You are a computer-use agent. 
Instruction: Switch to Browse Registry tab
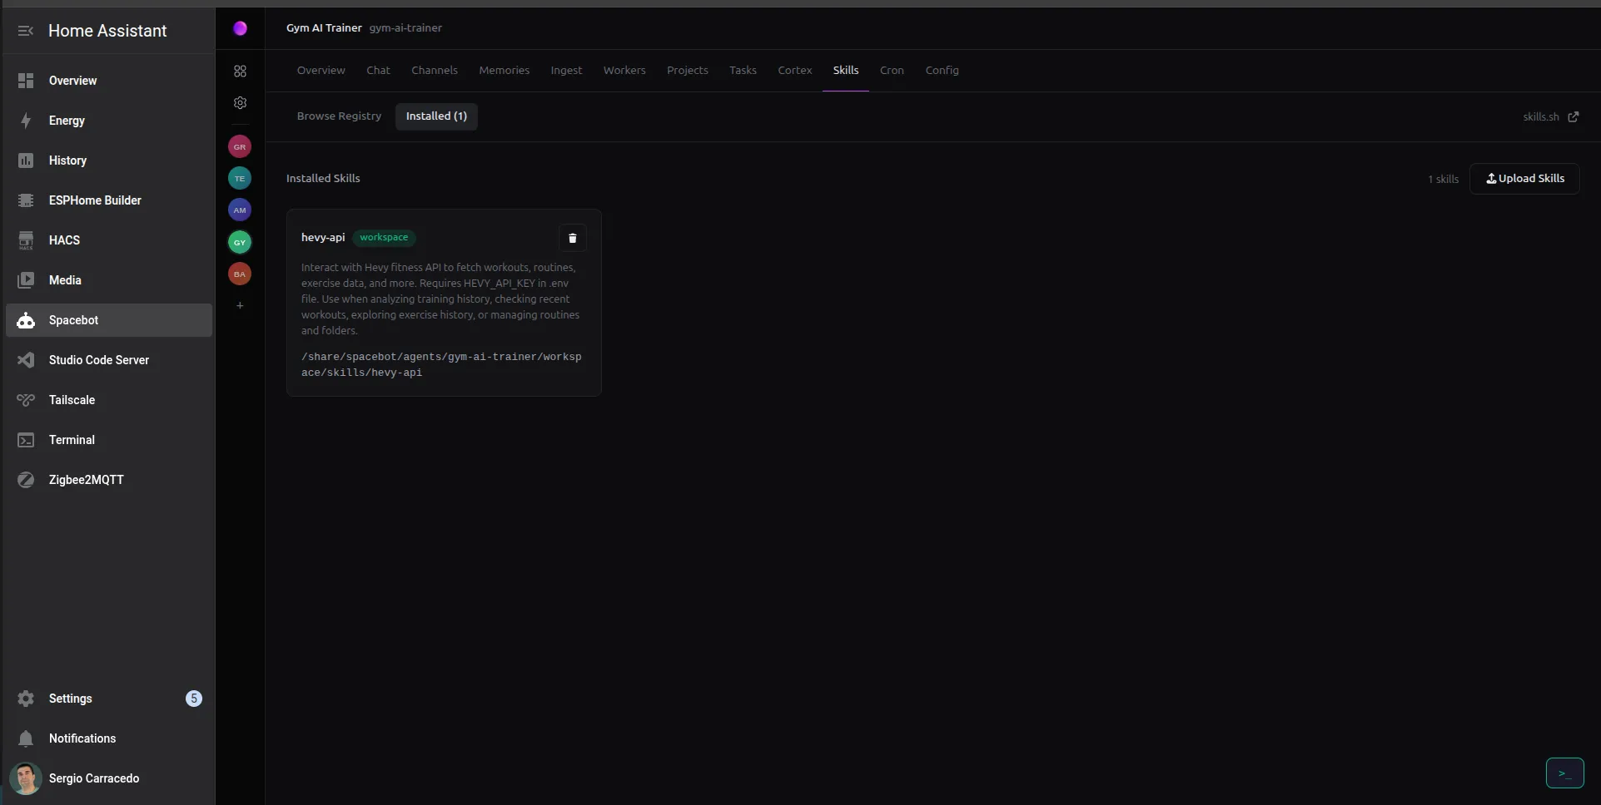click(x=339, y=116)
